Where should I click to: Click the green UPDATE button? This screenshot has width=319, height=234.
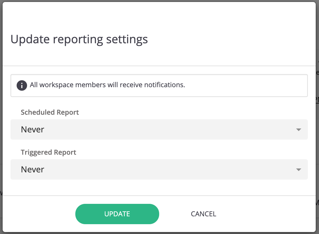pos(117,214)
